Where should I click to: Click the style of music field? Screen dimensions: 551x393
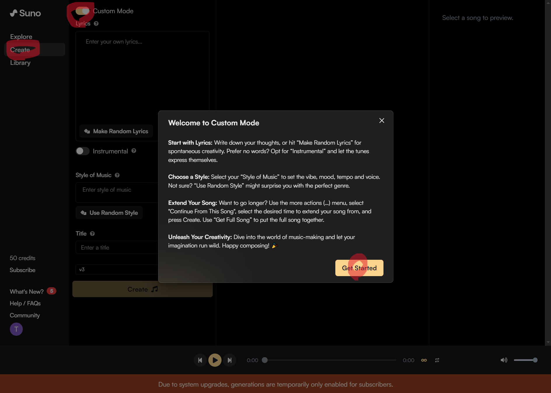117,193
